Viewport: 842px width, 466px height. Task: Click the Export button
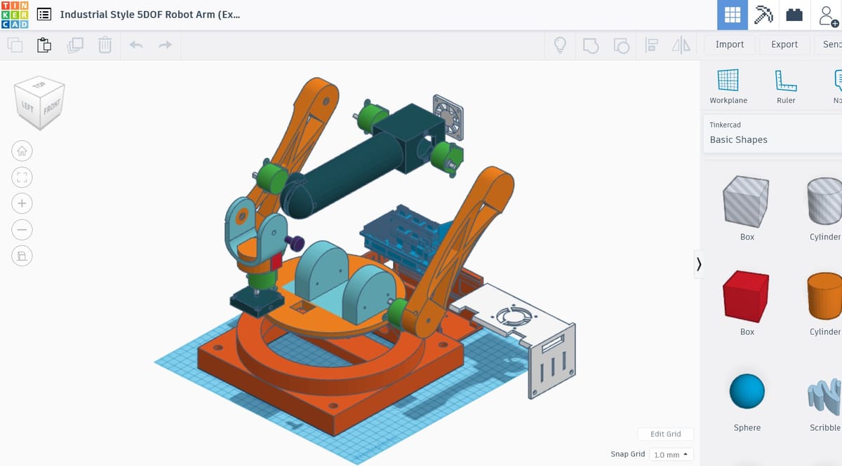pos(784,44)
